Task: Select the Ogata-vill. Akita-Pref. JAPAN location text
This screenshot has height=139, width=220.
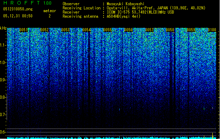Action: click(x=156, y=8)
